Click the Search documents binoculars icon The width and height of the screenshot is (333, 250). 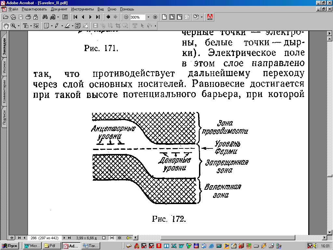pyautogui.click(x=53, y=17)
